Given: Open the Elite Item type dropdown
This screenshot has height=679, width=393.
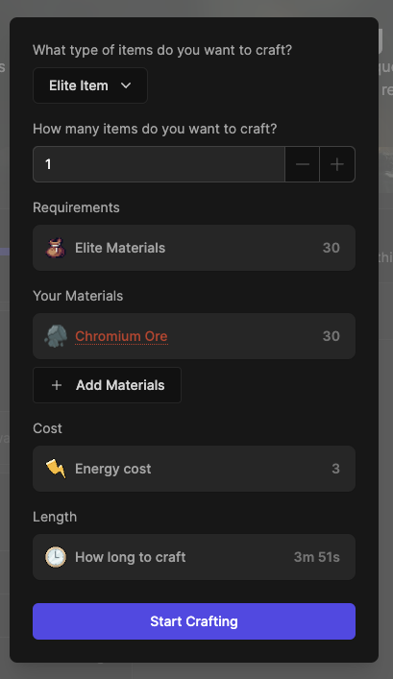Looking at the screenshot, I should click(x=90, y=85).
